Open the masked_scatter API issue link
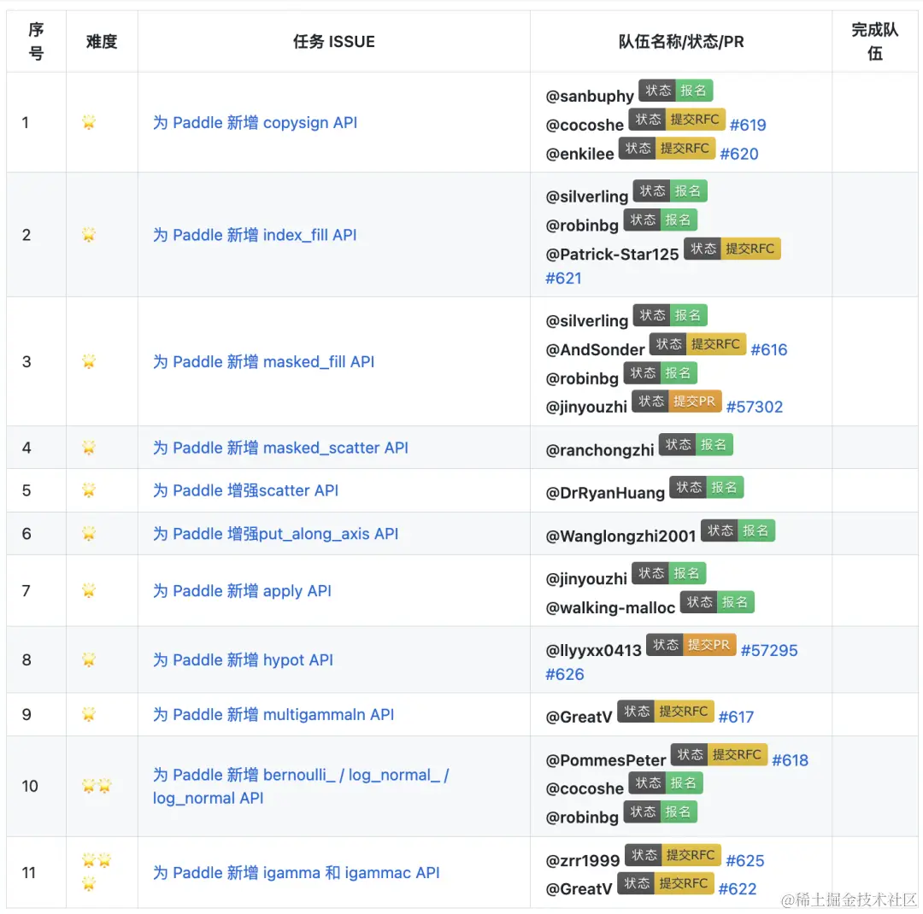This screenshot has width=923, height=914. pyautogui.click(x=280, y=448)
